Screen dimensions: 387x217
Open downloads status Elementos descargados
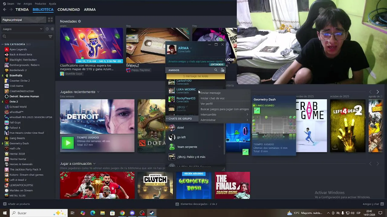[196, 204]
